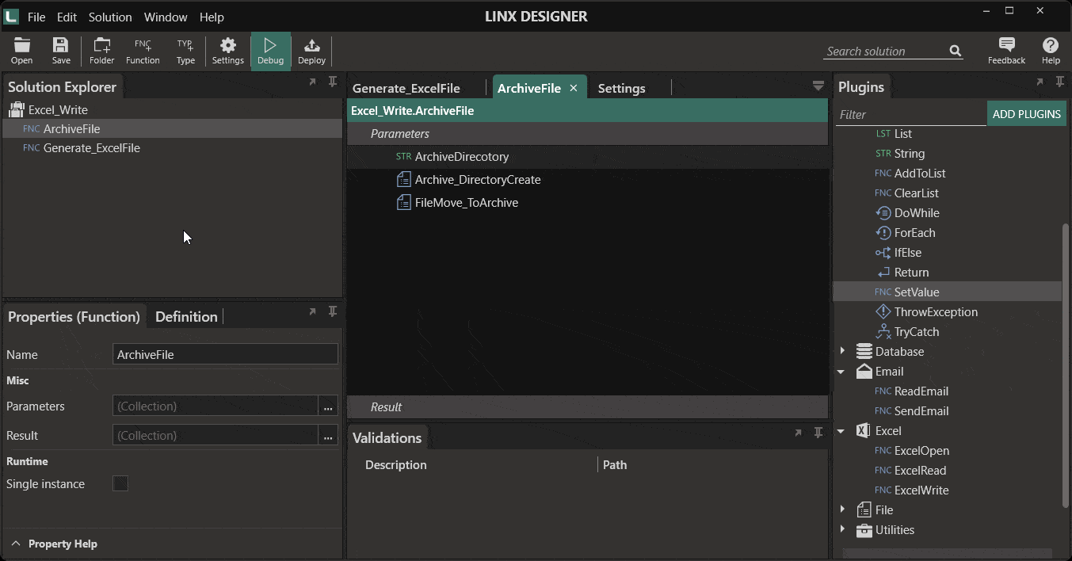Pin the Properties panel

click(x=333, y=311)
